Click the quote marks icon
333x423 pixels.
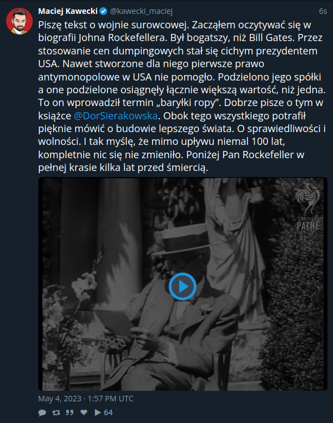[70, 412]
